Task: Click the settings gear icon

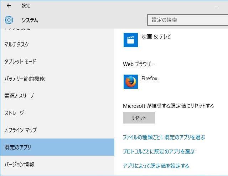Action: click(x=9, y=20)
